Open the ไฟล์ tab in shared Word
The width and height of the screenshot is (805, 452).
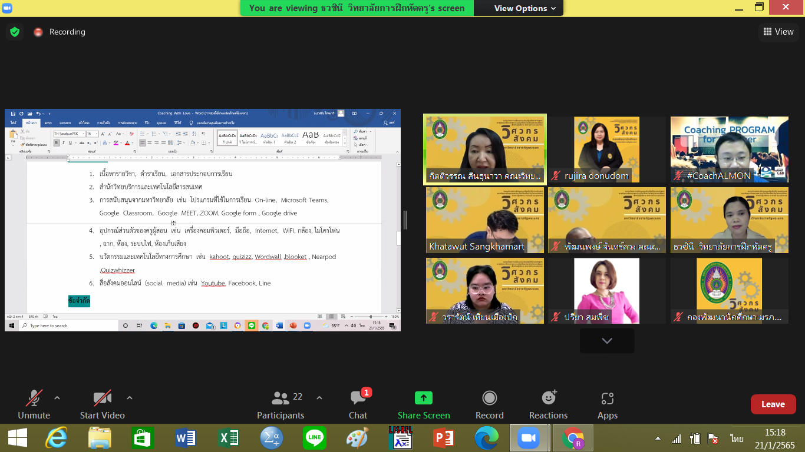13,122
